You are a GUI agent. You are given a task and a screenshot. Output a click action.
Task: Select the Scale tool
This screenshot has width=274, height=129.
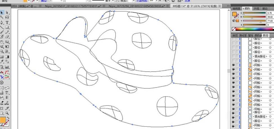[x=7, y=42]
